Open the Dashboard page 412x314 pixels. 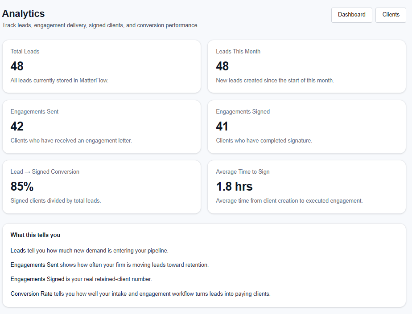tap(351, 15)
